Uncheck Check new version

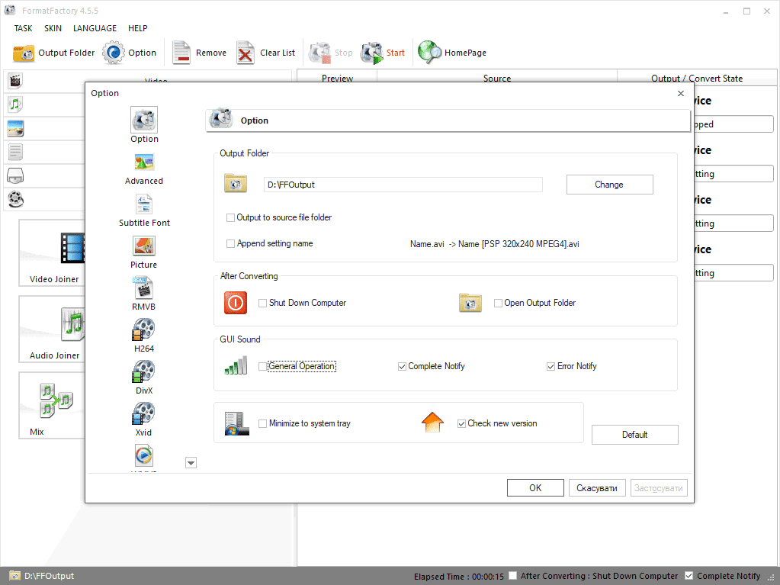[461, 424]
